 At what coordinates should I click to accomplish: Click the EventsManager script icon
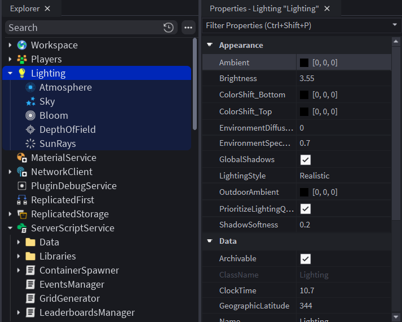30,284
